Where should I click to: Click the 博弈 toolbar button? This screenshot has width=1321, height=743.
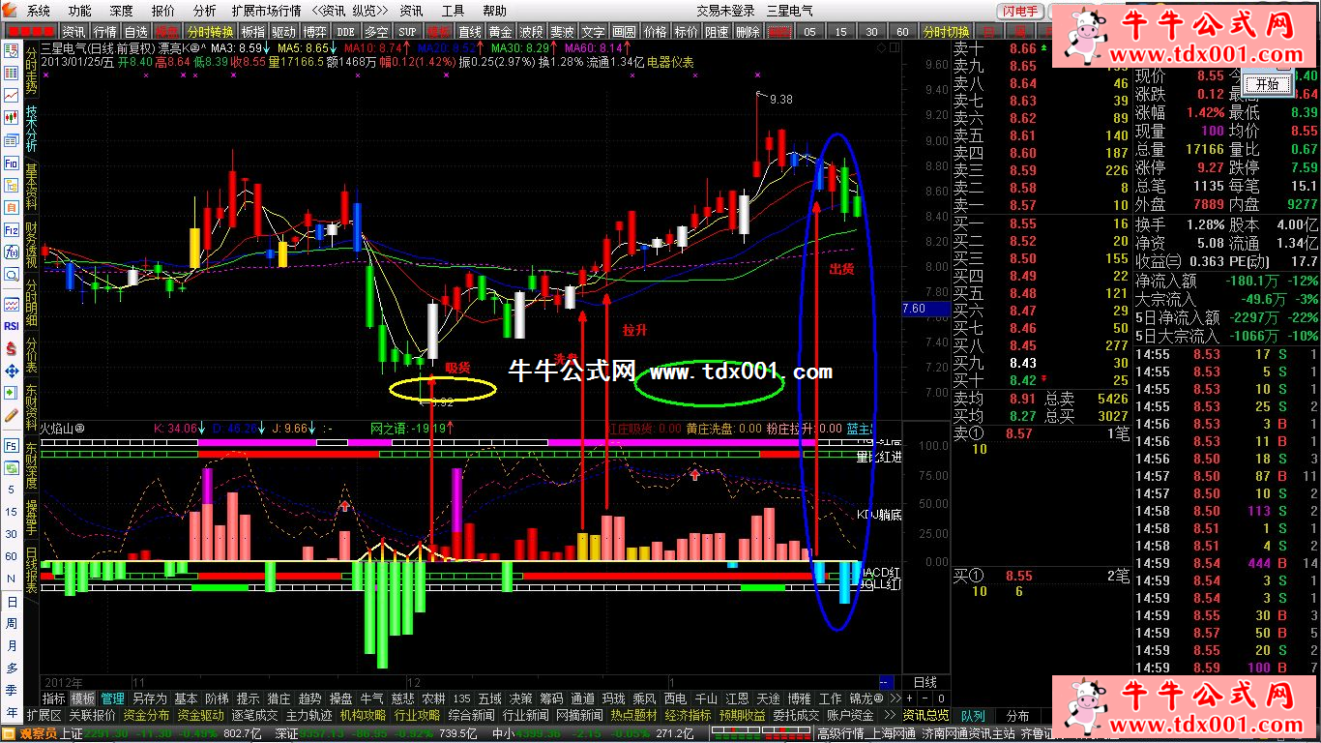coord(314,32)
